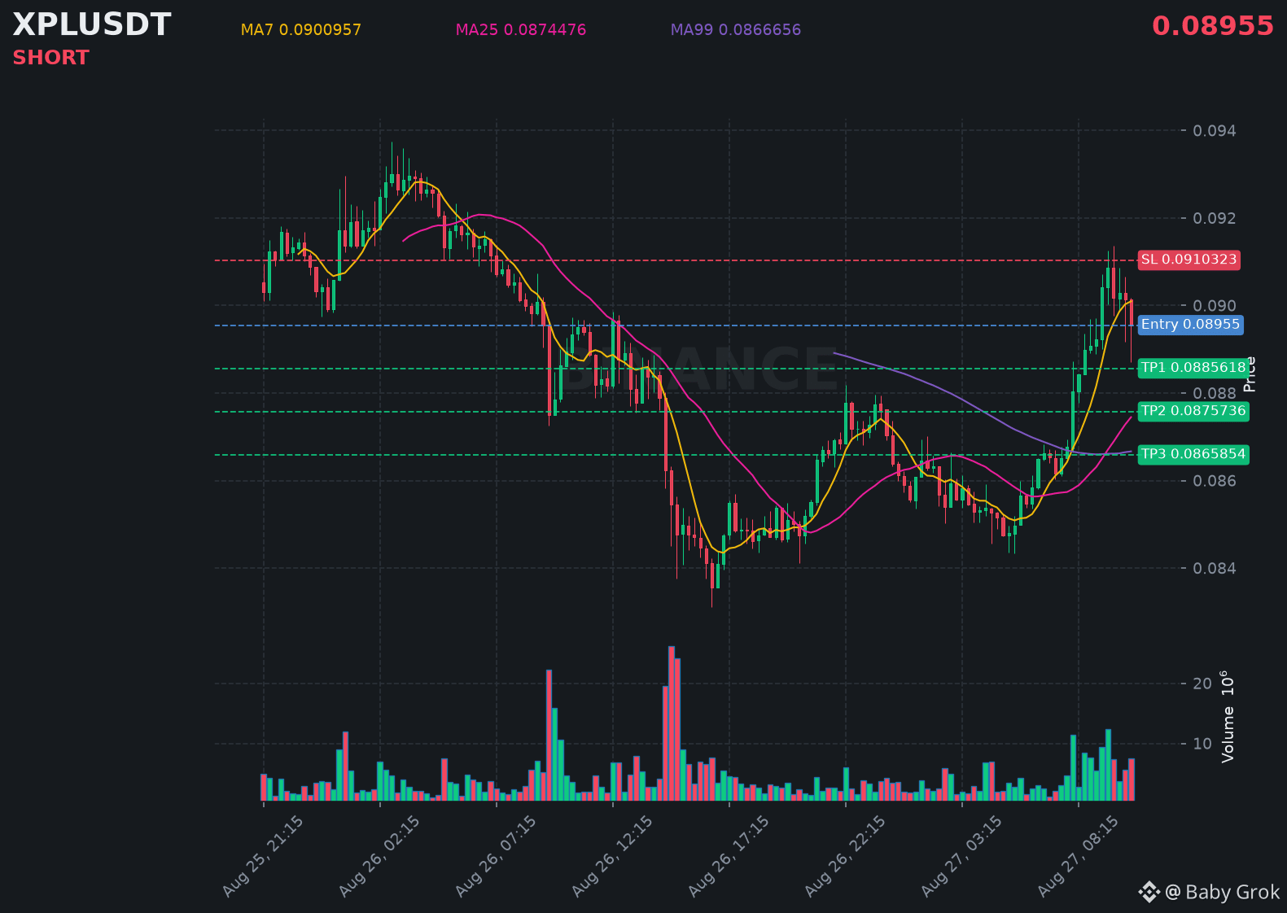Click the volume axis label 10
Viewport: 1287px width, 913px height.
(x=1202, y=744)
